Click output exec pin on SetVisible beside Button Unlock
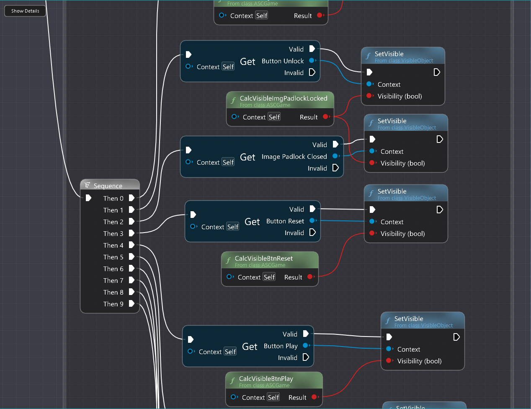 (437, 72)
